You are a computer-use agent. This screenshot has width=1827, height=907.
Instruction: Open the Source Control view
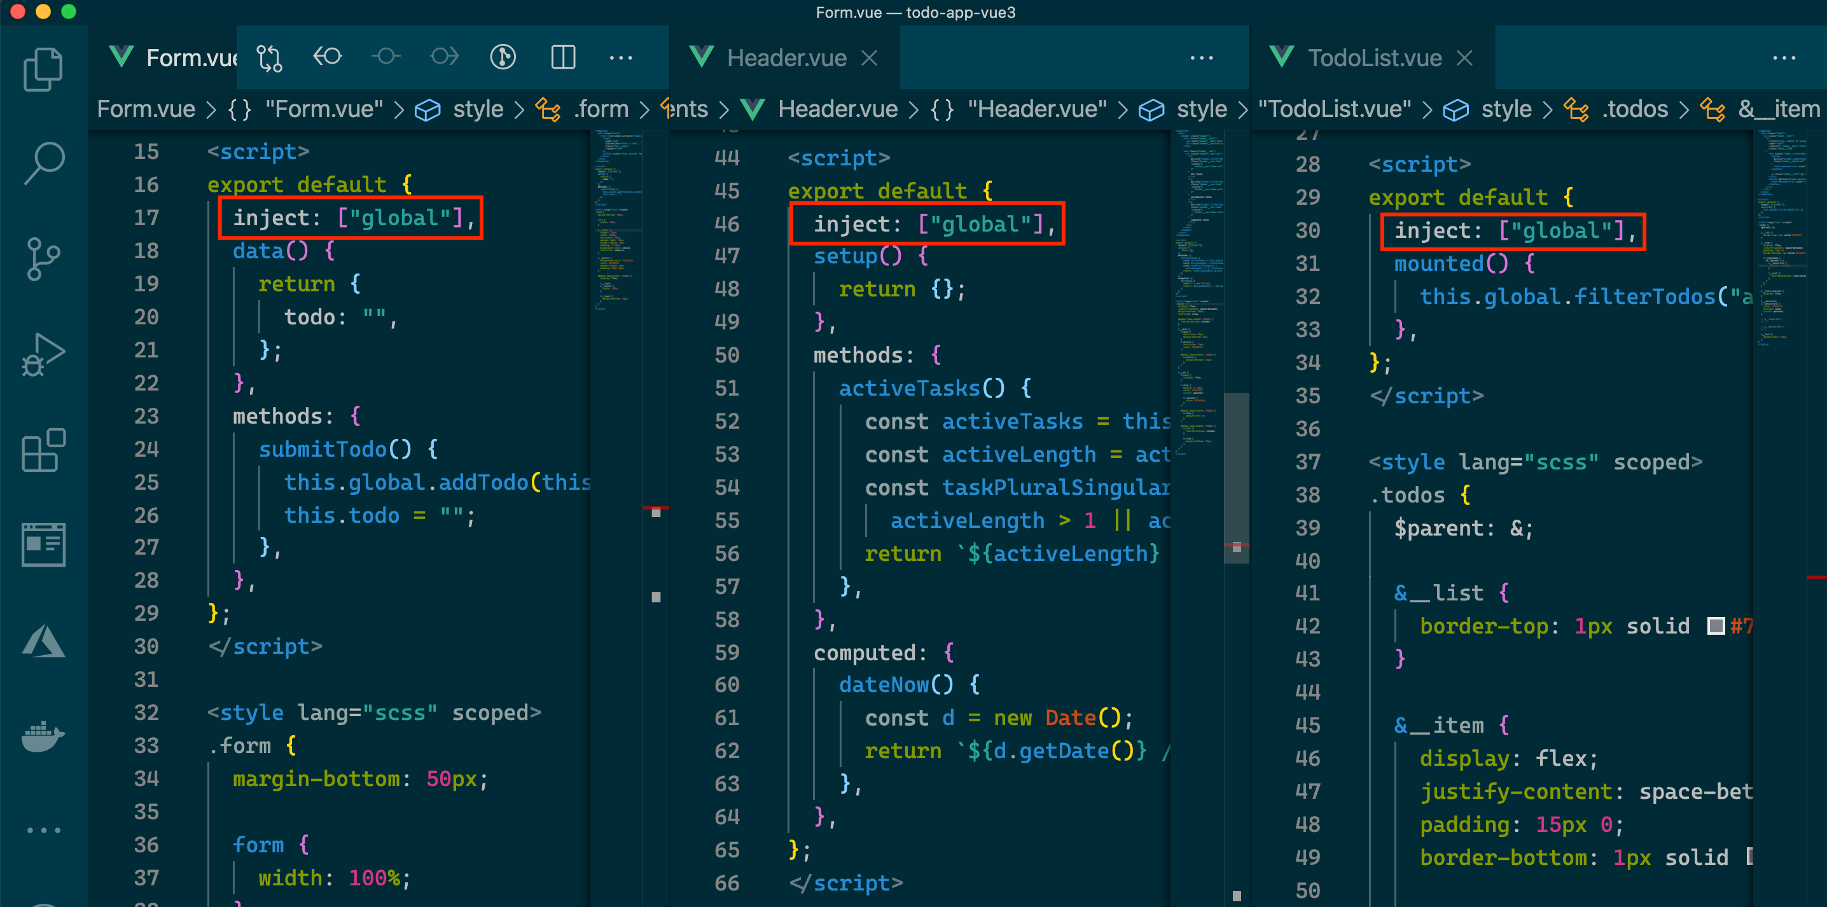click(x=43, y=258)
